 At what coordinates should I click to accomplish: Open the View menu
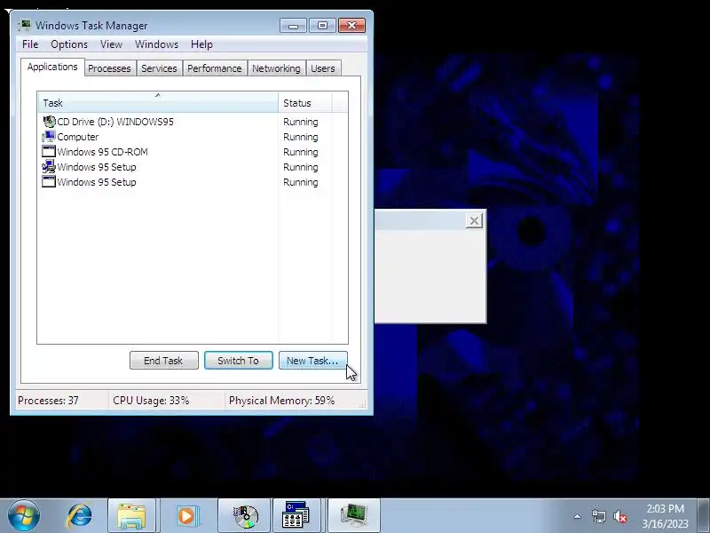[x=112, y=44]
